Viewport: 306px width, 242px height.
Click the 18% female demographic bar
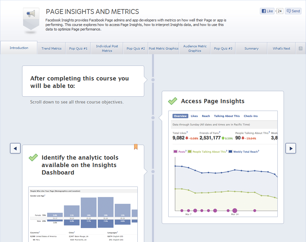tap(89, 207)
